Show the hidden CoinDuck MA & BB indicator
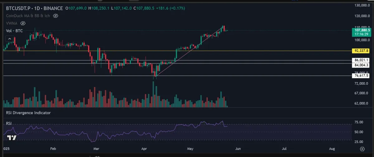The width and height of the screenshot is (374, 157). click(x=55, y=16)
